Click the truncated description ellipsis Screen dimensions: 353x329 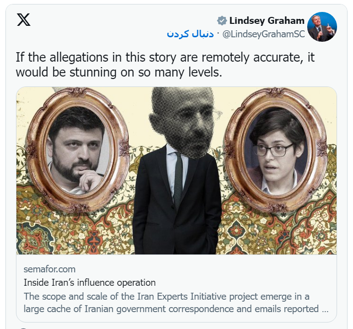click(x=325, y=309)
